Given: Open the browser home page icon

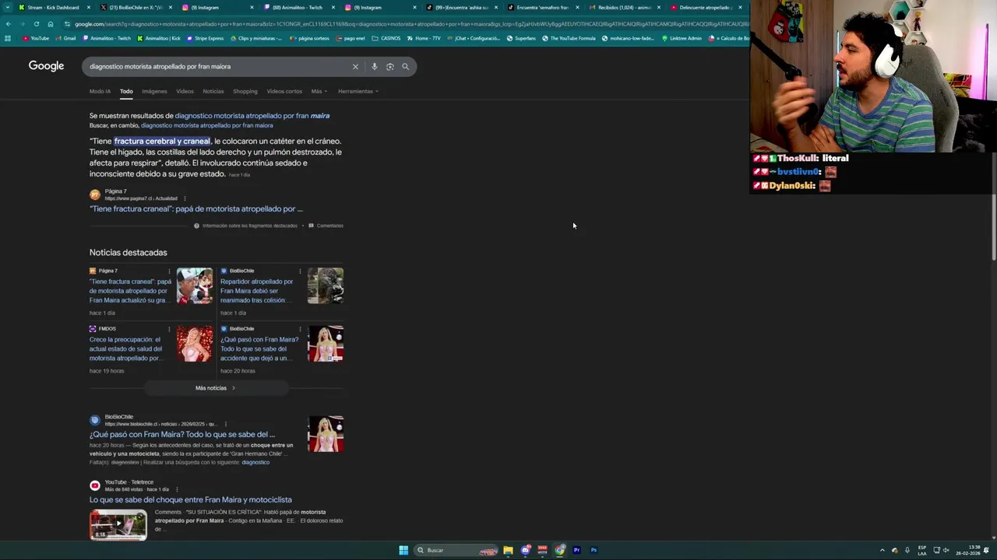Looking at the screenshot, I should (x=51, y=24).
